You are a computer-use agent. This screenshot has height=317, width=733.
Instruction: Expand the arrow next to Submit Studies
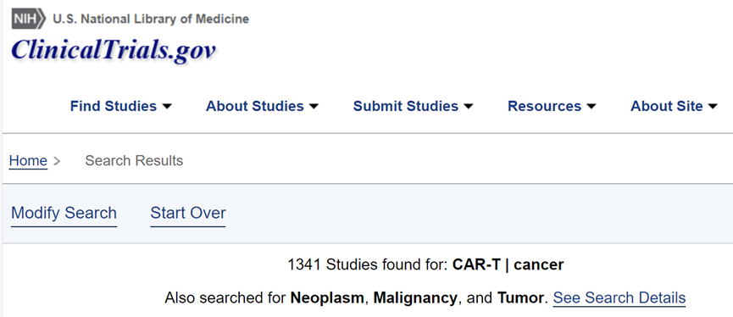[469, 107]
